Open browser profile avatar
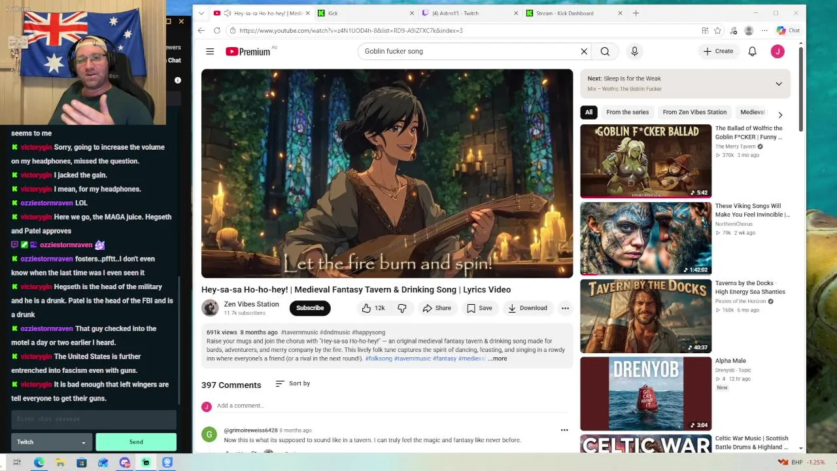Image resolution: width=837 pixels, height=471 pixels. (x=749, y=30)
